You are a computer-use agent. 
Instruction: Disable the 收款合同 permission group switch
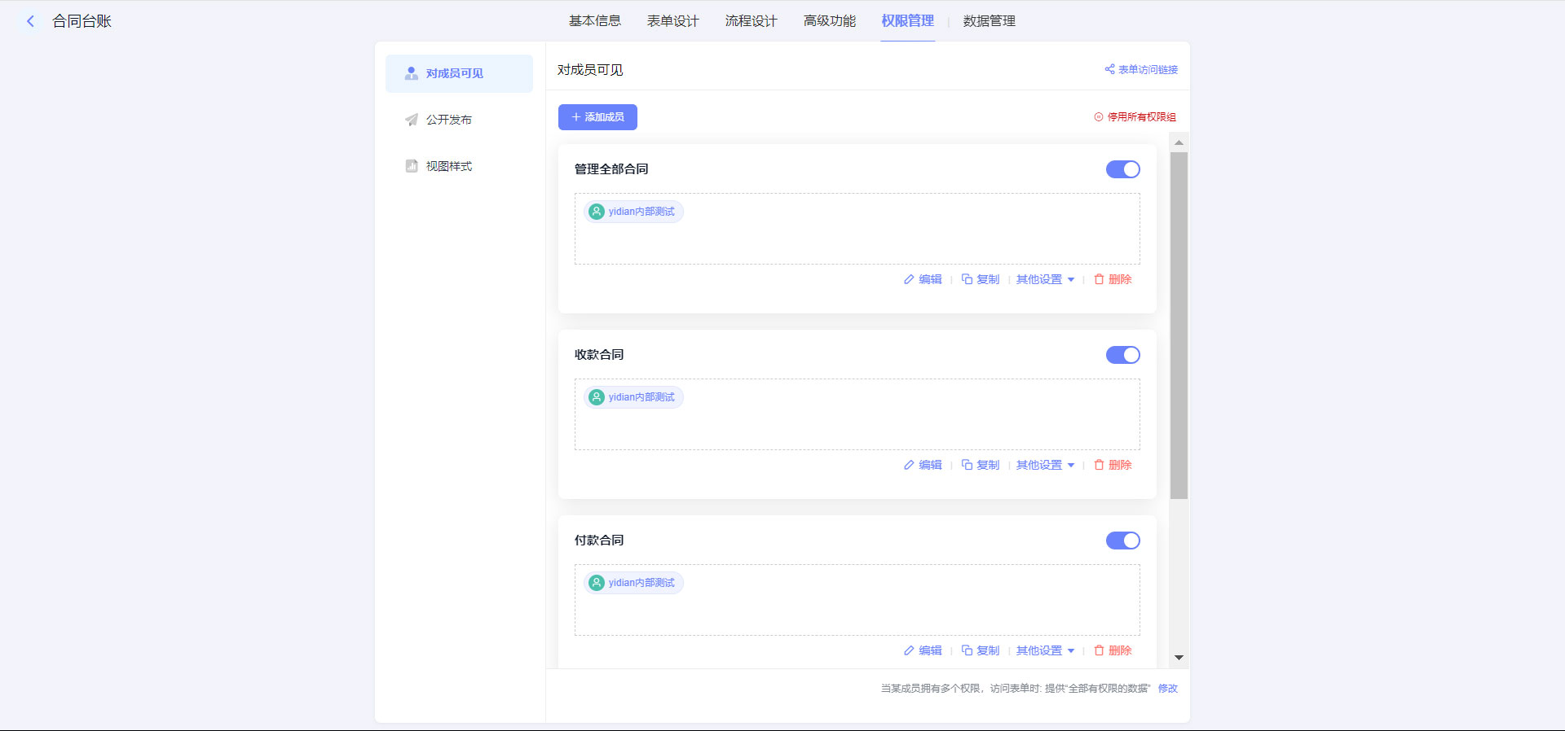1122,355
